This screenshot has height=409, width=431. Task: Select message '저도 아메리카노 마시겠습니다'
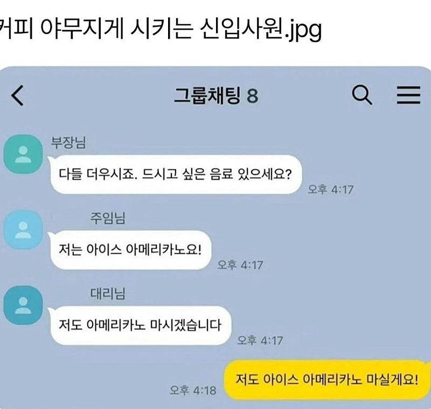tap(141, 325)
